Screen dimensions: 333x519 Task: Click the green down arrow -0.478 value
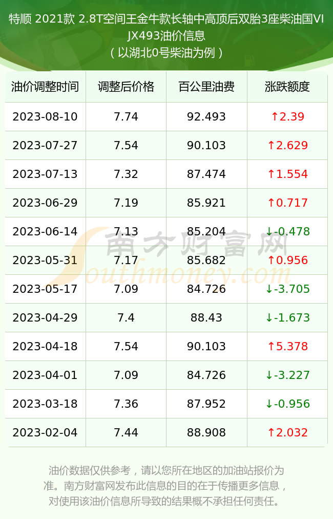287,231
